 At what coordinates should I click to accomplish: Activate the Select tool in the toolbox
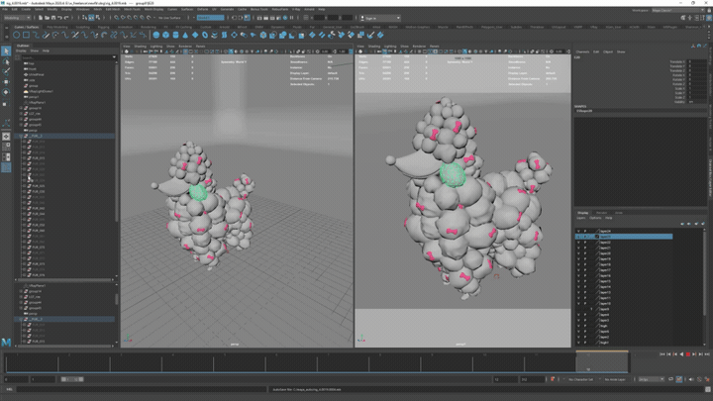tap(6, 50)
